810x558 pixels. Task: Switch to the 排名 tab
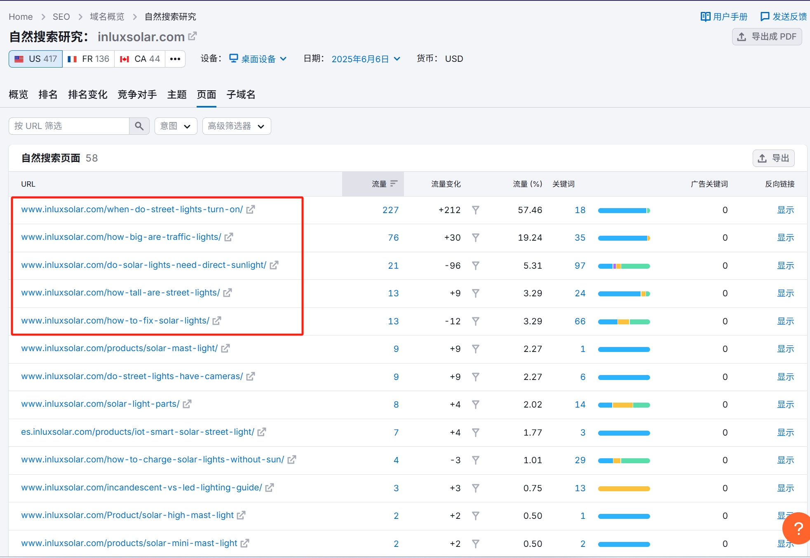[48, 95]
